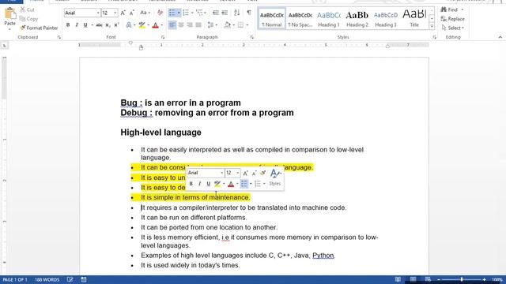This screenshot has height=284, width=506.
Task: Click the Python hyperlink in the document
Action: tap(323, 256)
